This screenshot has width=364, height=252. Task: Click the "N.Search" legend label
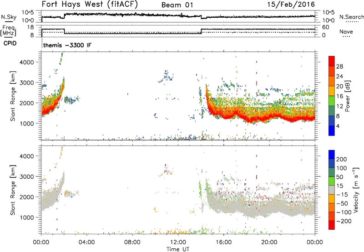(352, 17)
